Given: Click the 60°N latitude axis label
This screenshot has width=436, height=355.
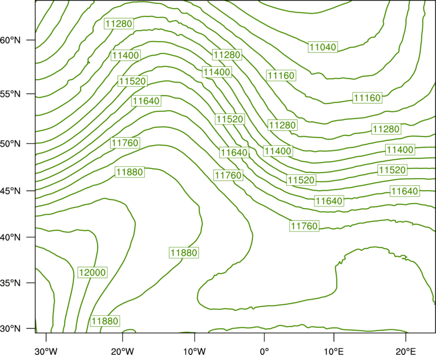Looking at the screenshot, I should pos(10,40).
